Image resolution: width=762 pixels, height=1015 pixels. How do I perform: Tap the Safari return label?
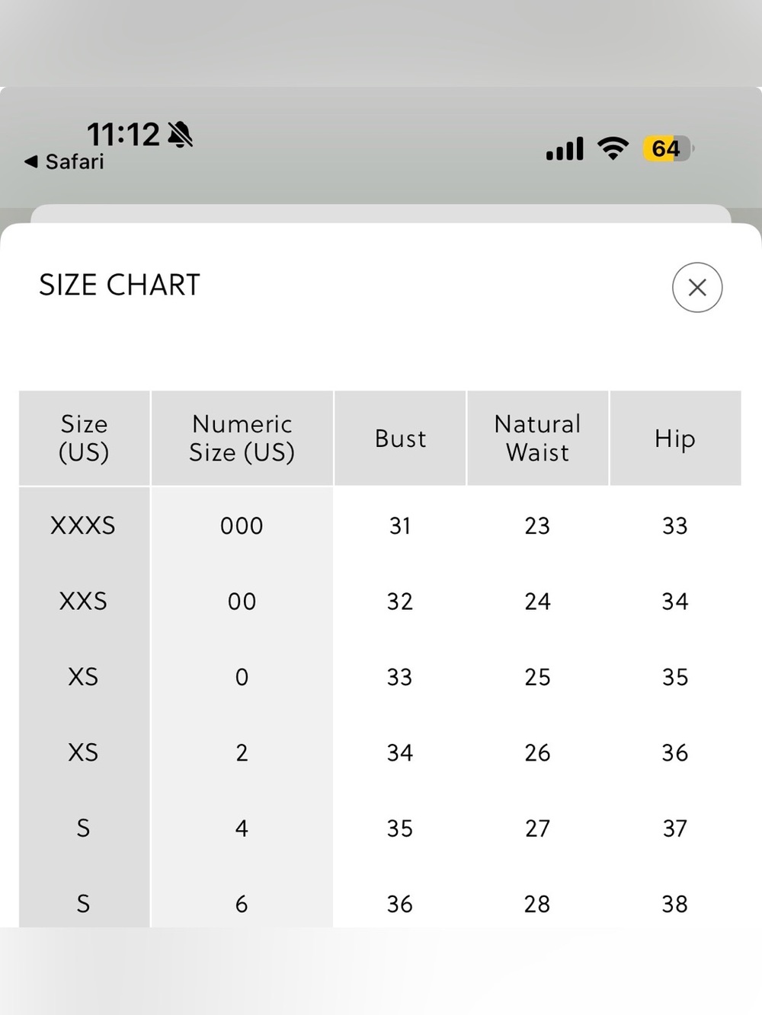[74, 161]
